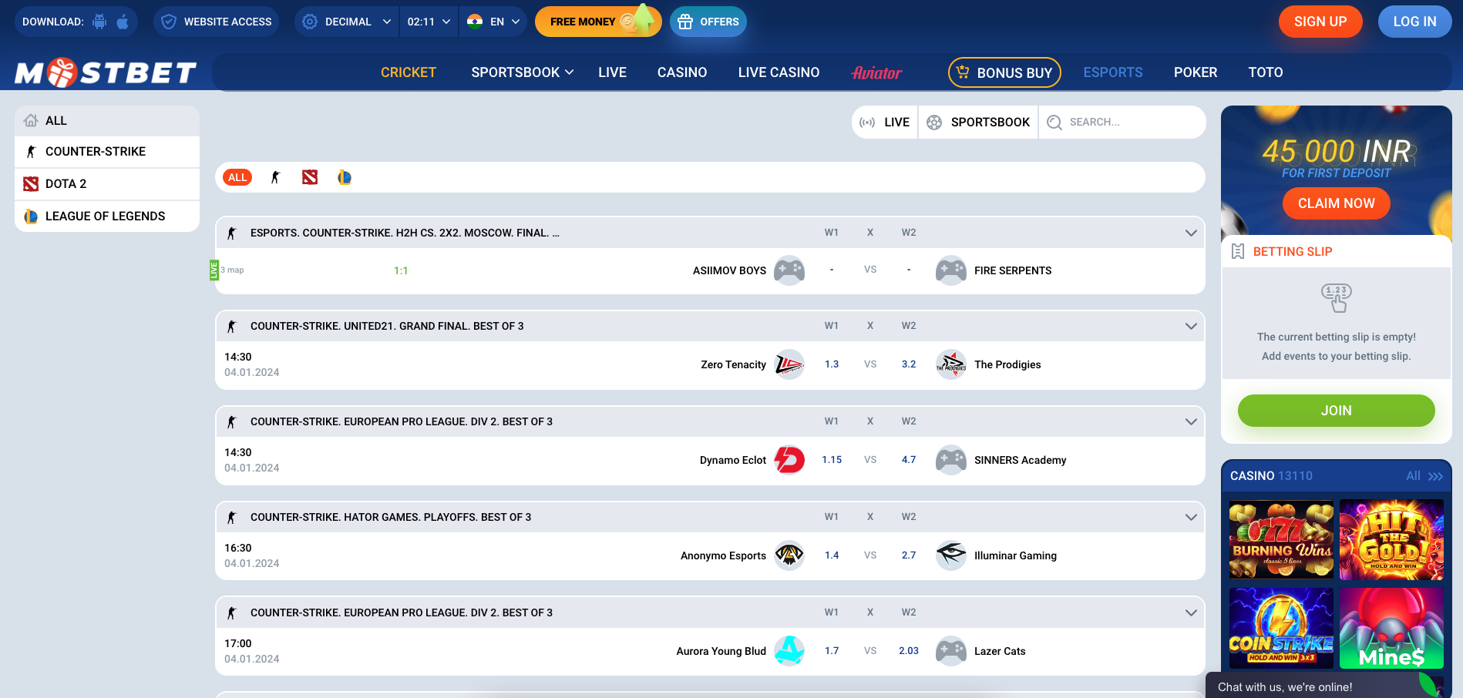The image size is (1463, 698).
Task: Open the Live Casino menu item
Action: point(779,72)
